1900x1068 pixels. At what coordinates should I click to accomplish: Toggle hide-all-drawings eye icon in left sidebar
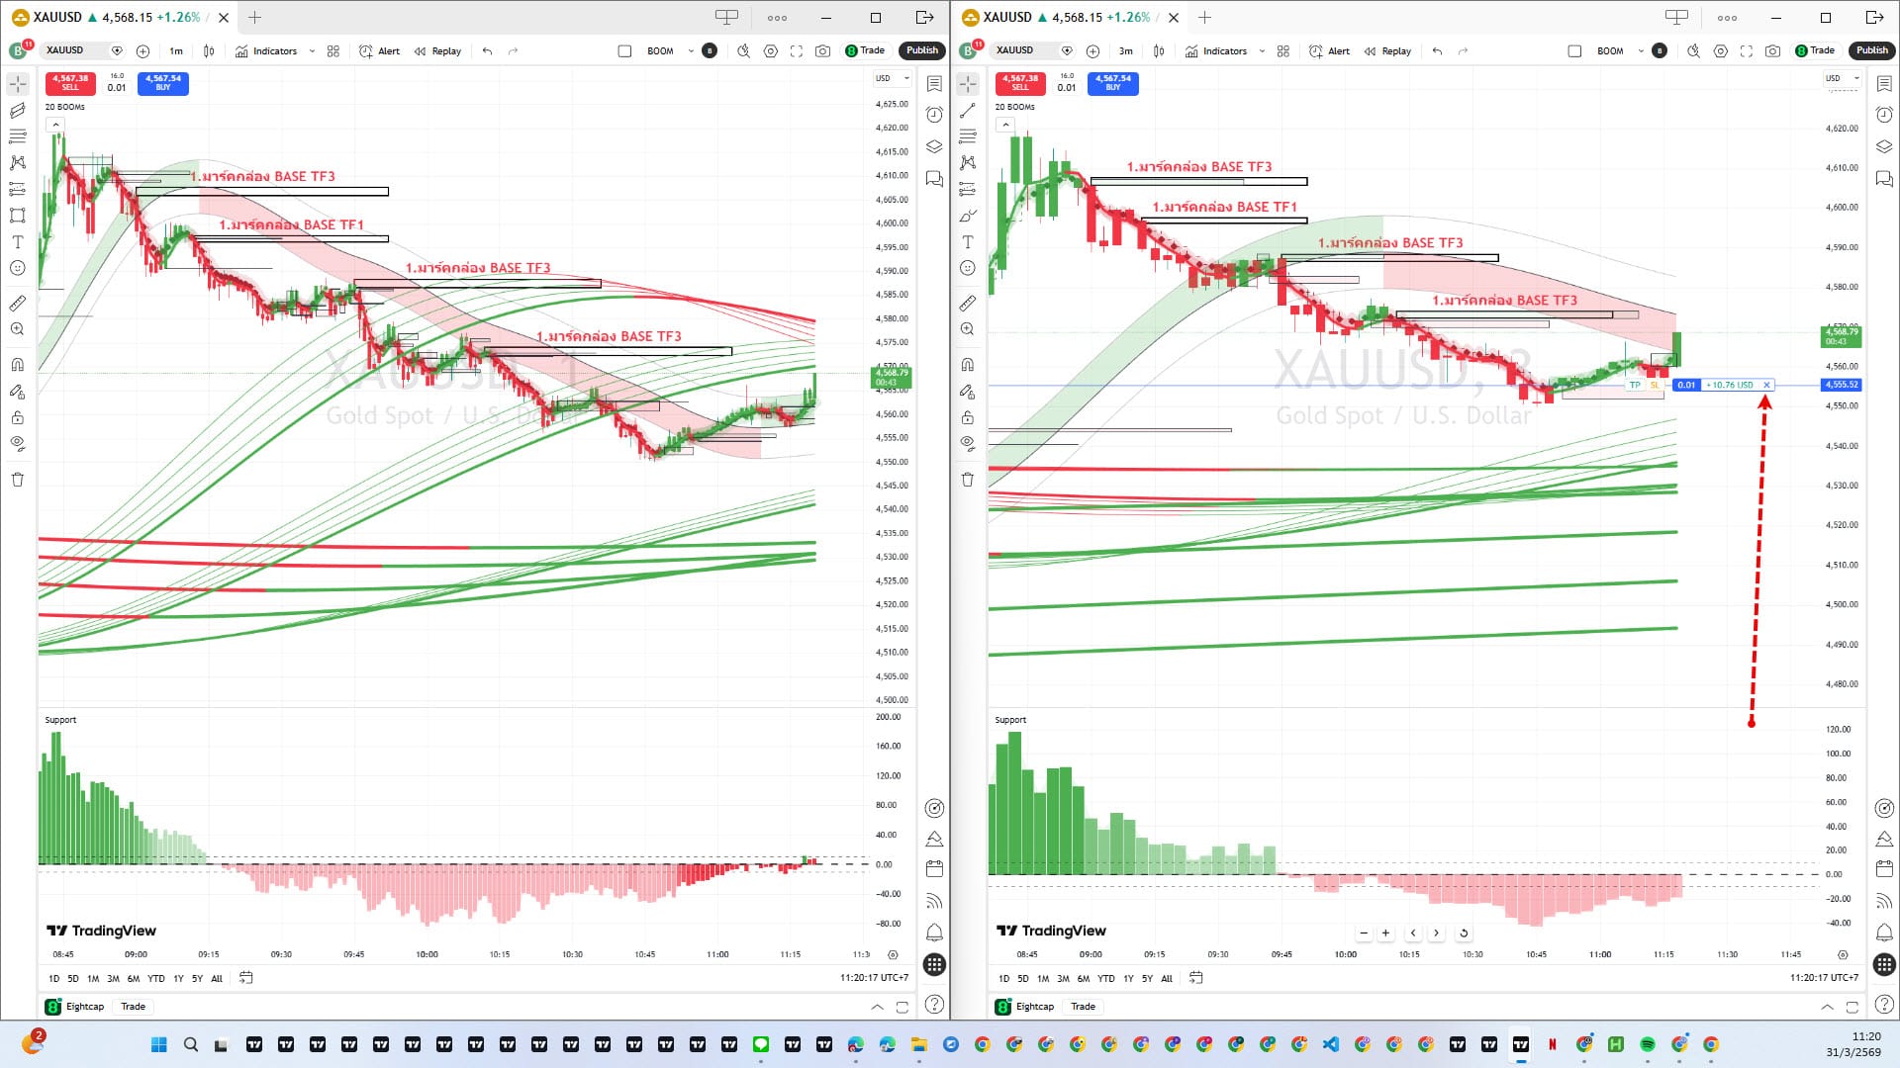click(17, 444)
